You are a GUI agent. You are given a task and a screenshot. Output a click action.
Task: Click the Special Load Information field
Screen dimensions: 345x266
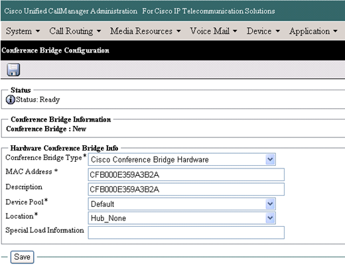coord(186,233)
